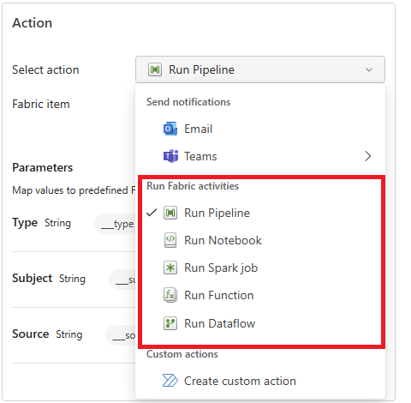Click checkmark beside Run Pipeline option
The height and width of the screenshot is (403, 411).
[x=152, y=213]
